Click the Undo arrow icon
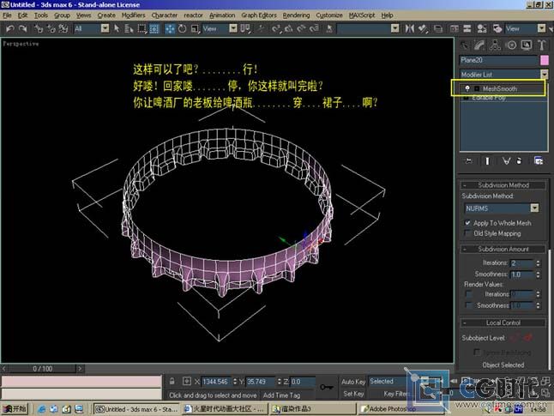The image size is (554, 416). click(10, 28)
